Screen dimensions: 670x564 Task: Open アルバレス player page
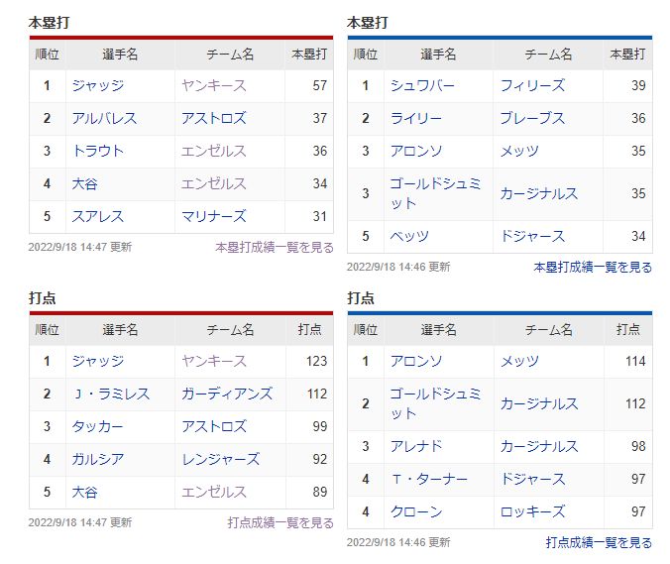(x=104, y=118)
